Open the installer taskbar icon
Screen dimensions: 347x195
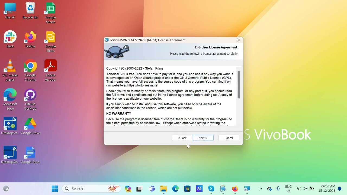point(247,188)
